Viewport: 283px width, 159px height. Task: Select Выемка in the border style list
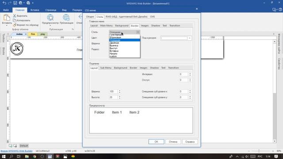coord(125,45)
